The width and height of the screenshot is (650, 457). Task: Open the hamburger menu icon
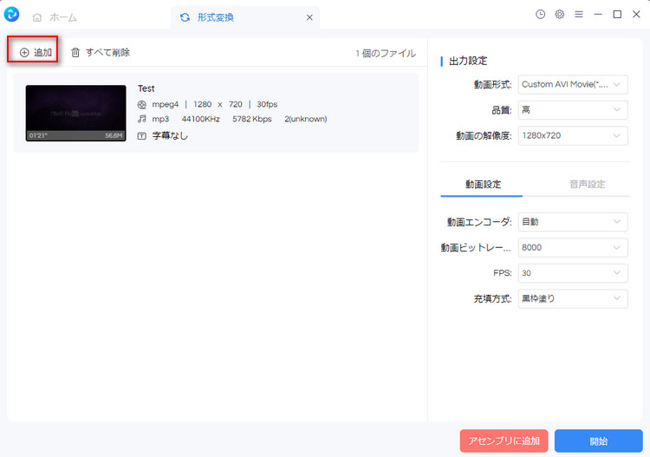(579, 15)
